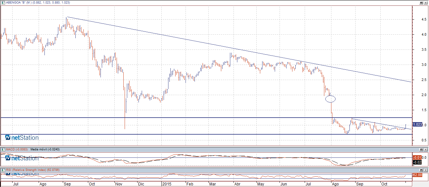This screenshot has height=187, width=429.
Task: Select the ellipse annotation on the chart
Action: tap(330, 99)
